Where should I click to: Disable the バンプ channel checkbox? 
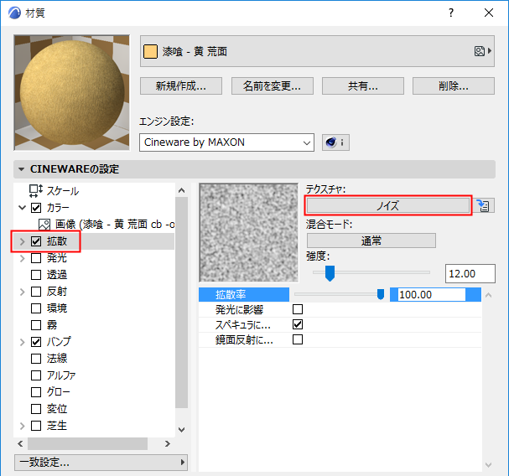pos(36,342)
